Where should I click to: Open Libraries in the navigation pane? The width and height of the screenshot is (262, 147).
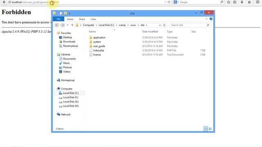[x=65, y=54]
